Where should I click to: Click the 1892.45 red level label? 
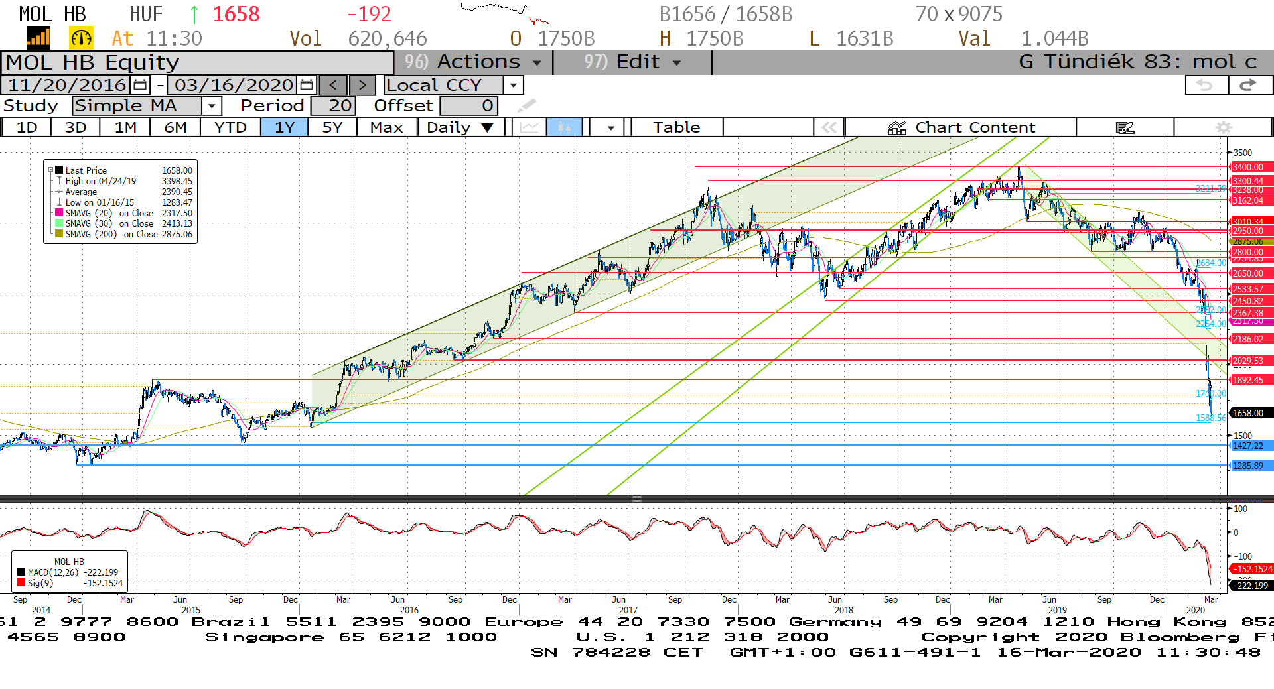(x=1251, y=380)
